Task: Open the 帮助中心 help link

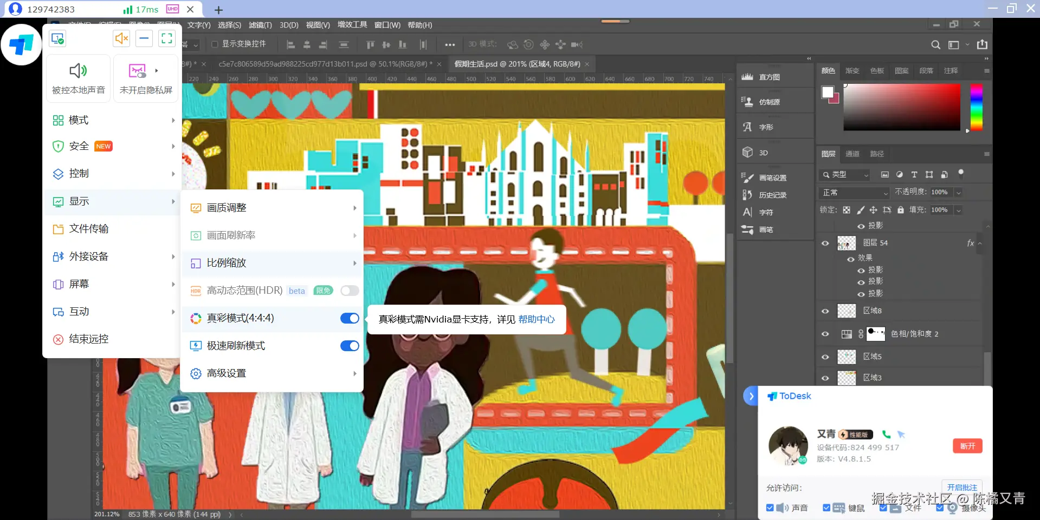Action: pos(537,319)
